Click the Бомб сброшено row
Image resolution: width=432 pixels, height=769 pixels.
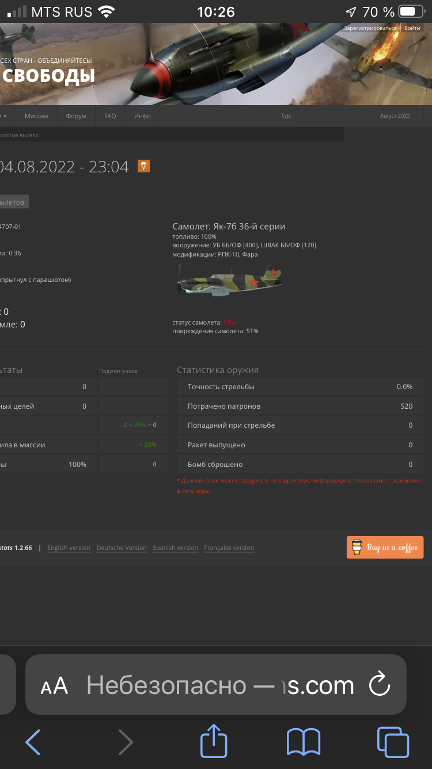pyautogui.click(x=300, y=464)
